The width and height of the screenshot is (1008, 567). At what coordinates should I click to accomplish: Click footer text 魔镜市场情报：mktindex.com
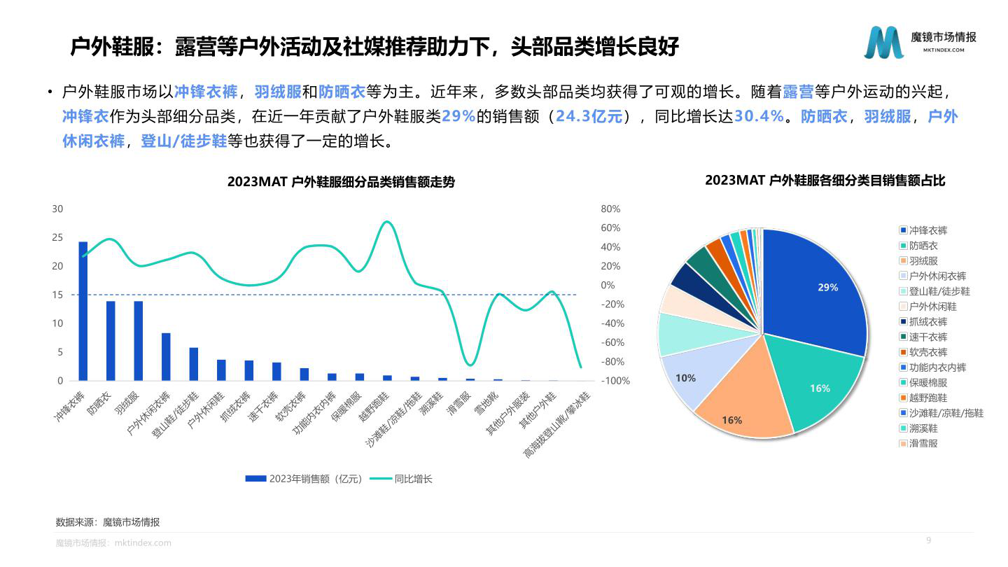113,542
